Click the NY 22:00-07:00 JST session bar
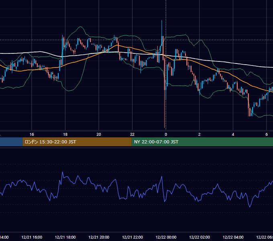 pos(202,142)
